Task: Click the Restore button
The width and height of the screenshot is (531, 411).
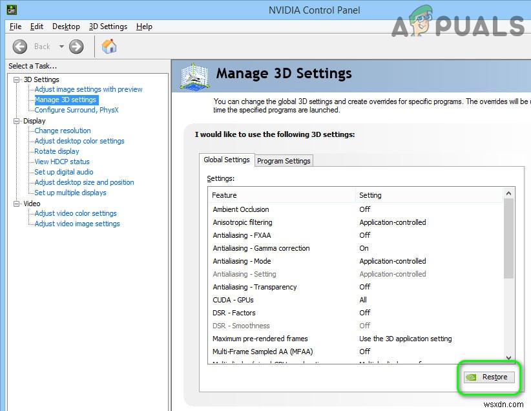Action: [x=489, y=377]
